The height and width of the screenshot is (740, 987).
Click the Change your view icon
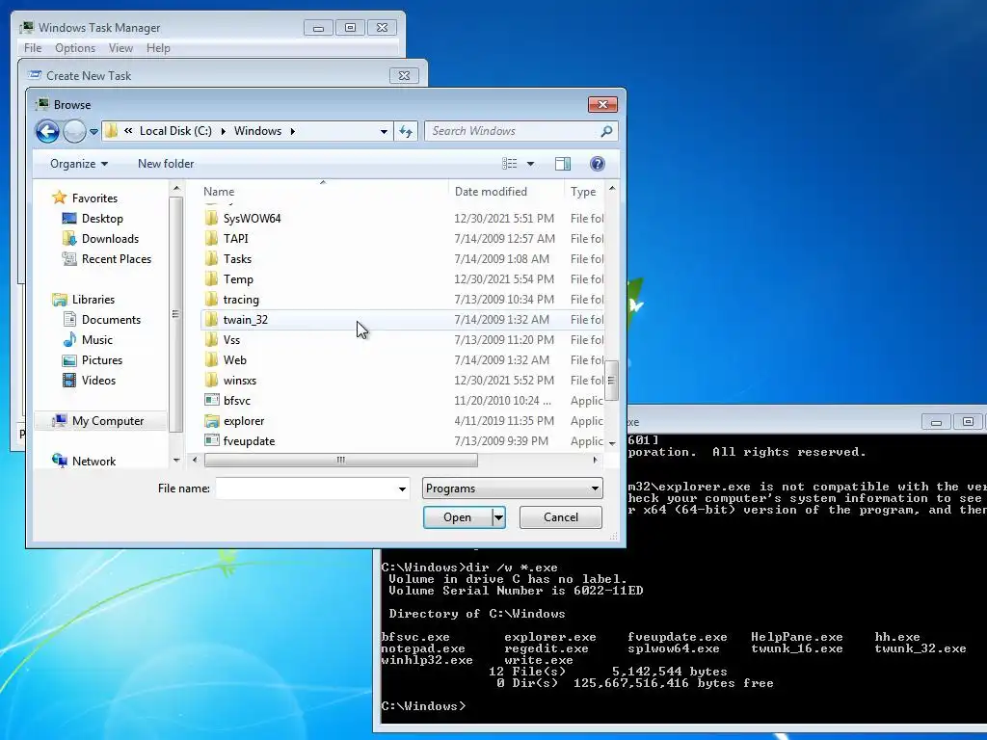(509, 164)
